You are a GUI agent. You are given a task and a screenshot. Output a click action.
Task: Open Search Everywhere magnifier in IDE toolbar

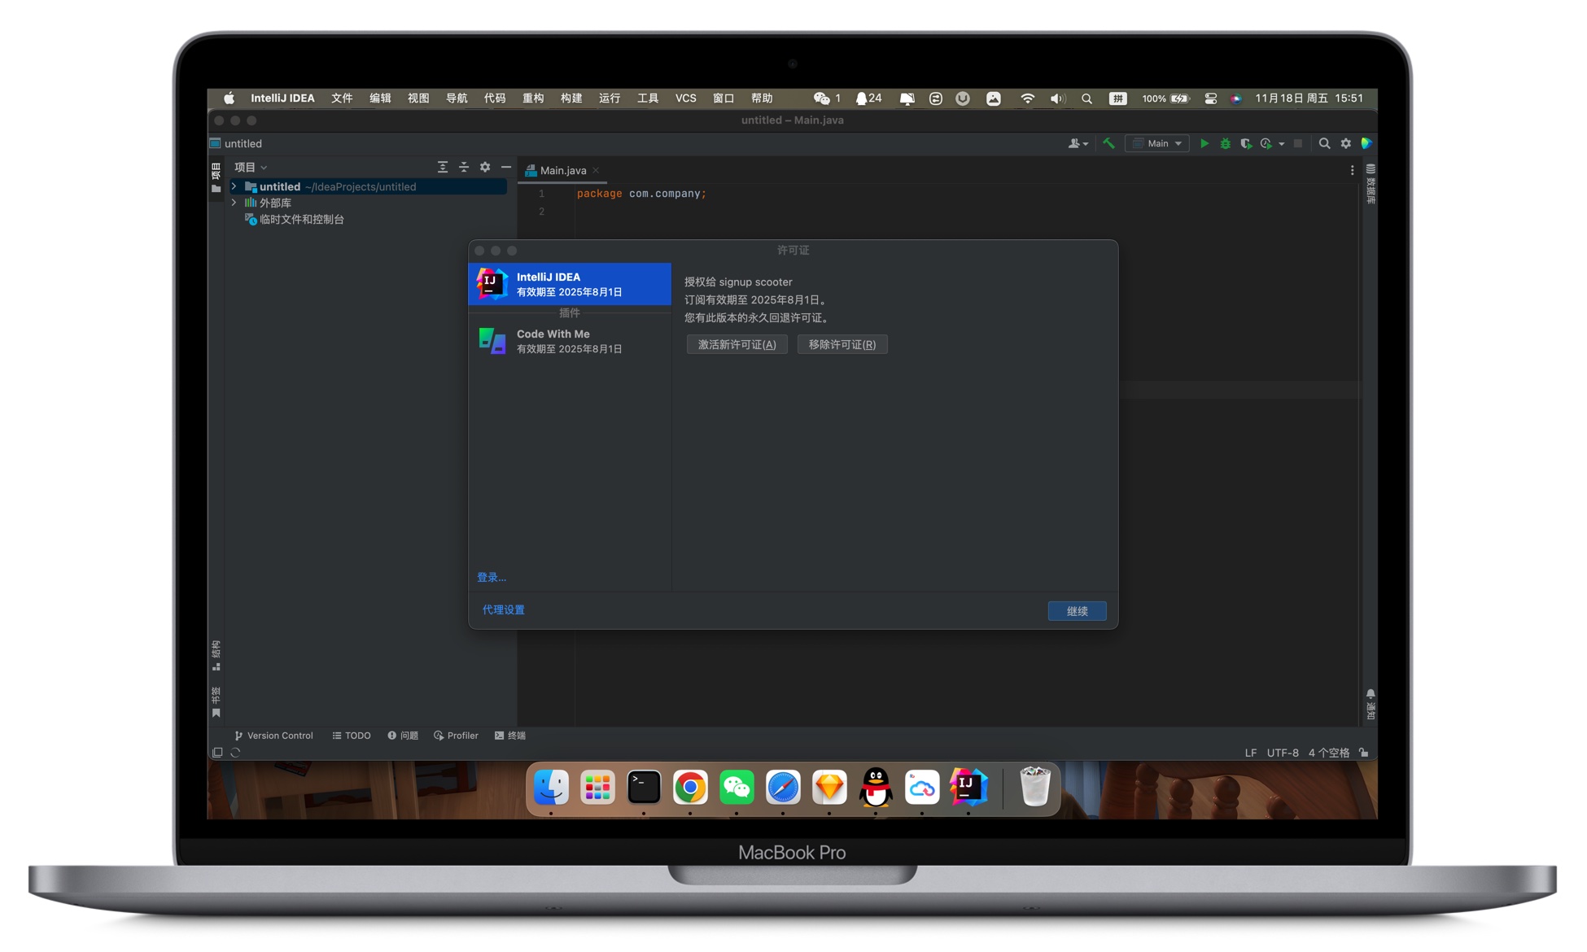coord(1324,143)
